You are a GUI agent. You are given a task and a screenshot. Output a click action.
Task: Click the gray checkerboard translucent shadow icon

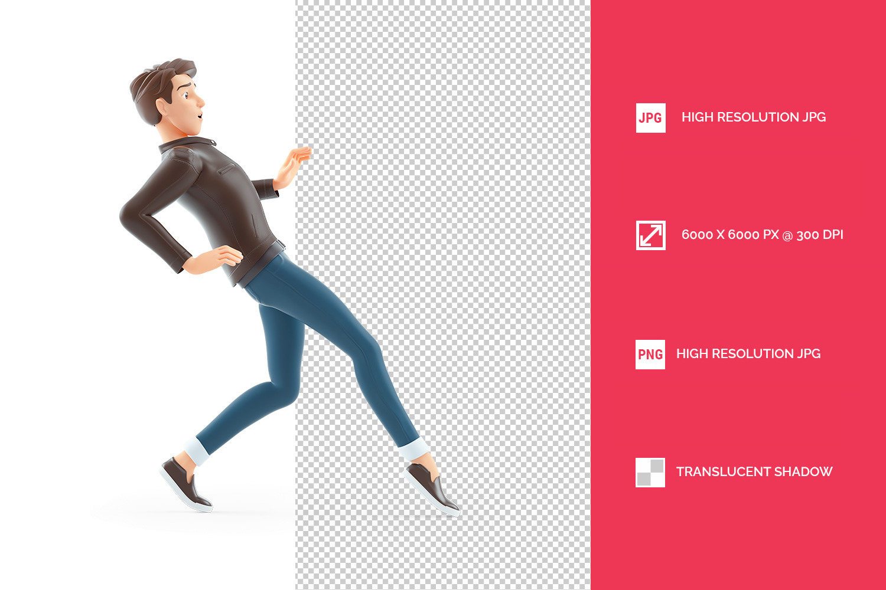(650, 473)
